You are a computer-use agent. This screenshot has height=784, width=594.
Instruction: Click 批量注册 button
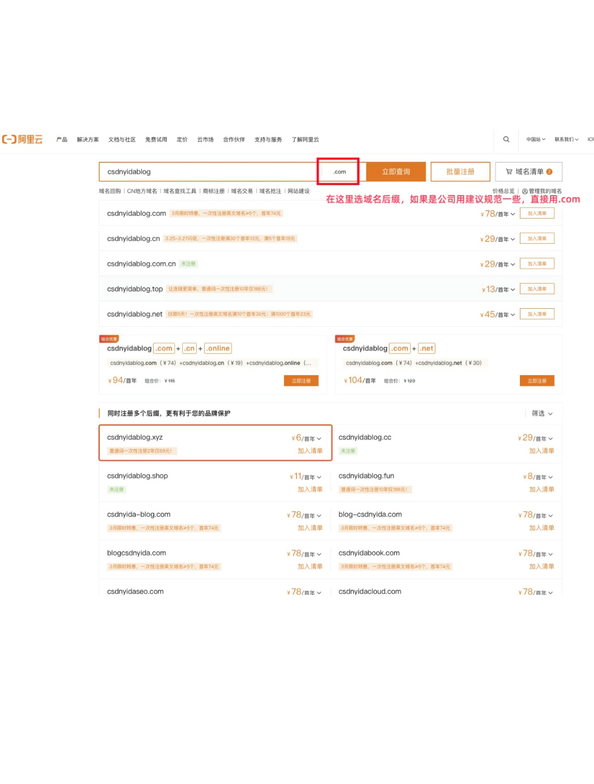460,171
